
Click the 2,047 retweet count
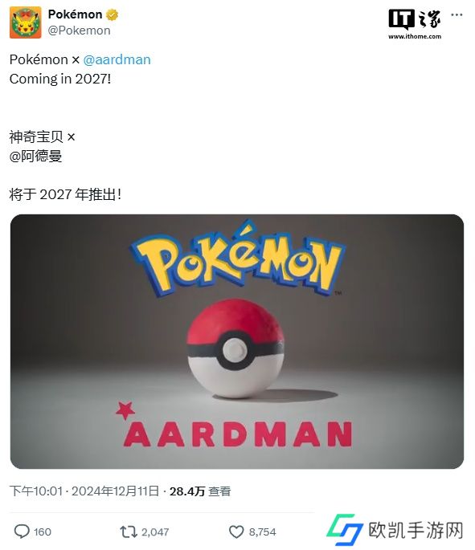(155, 532)
